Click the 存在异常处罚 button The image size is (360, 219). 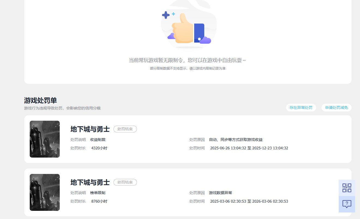click(301, 108)
